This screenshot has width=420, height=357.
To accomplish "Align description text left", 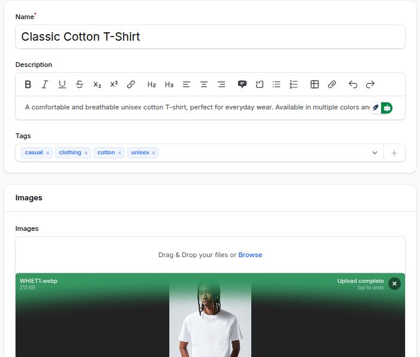I will click(x=187, y=85).
